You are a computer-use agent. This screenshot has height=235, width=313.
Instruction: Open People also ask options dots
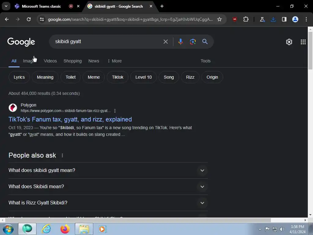[62, 155]
